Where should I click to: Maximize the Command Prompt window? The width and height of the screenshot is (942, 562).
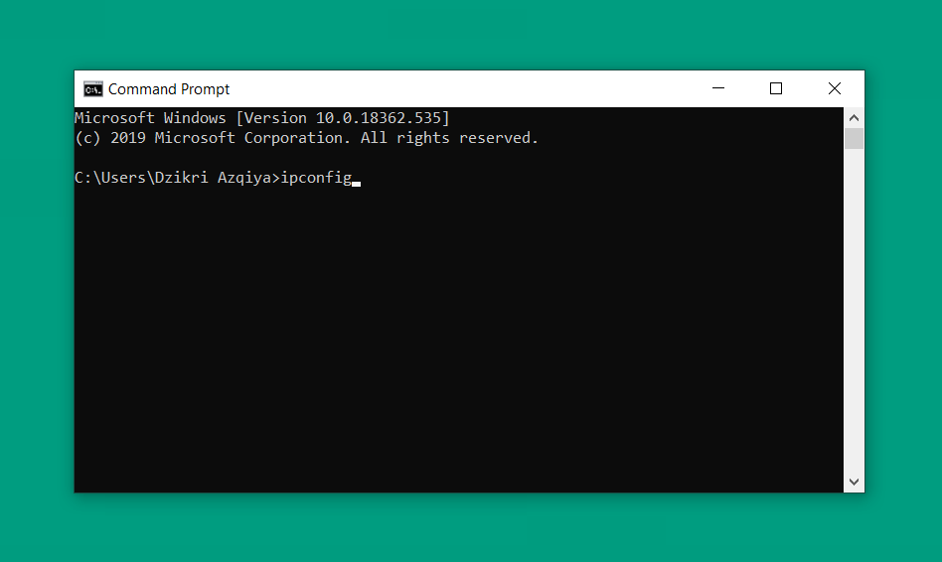[776, 88]
